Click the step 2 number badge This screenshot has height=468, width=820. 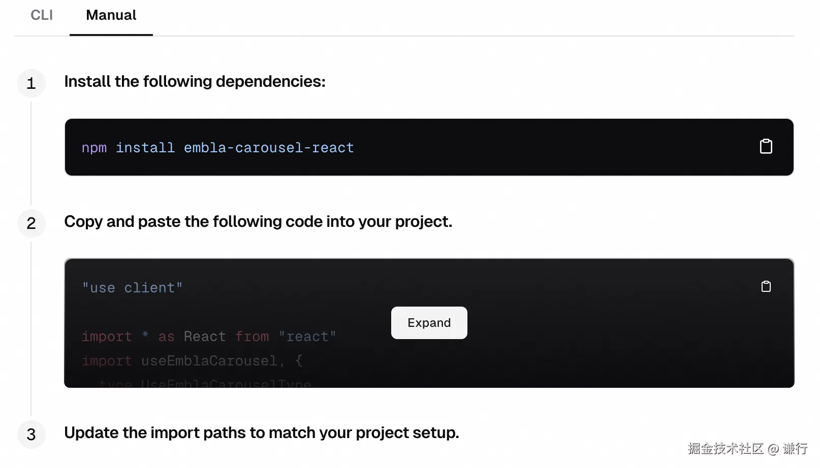(x=31, y=223)
